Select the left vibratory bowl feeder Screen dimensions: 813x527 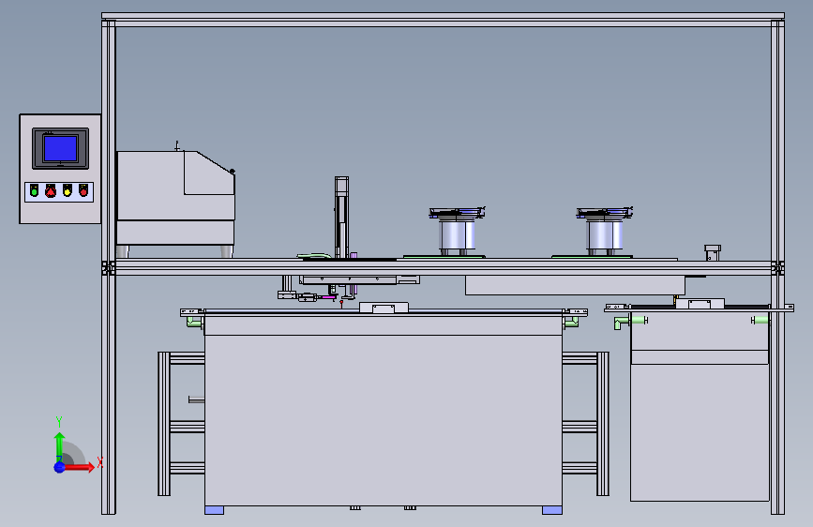click(457, 232)
